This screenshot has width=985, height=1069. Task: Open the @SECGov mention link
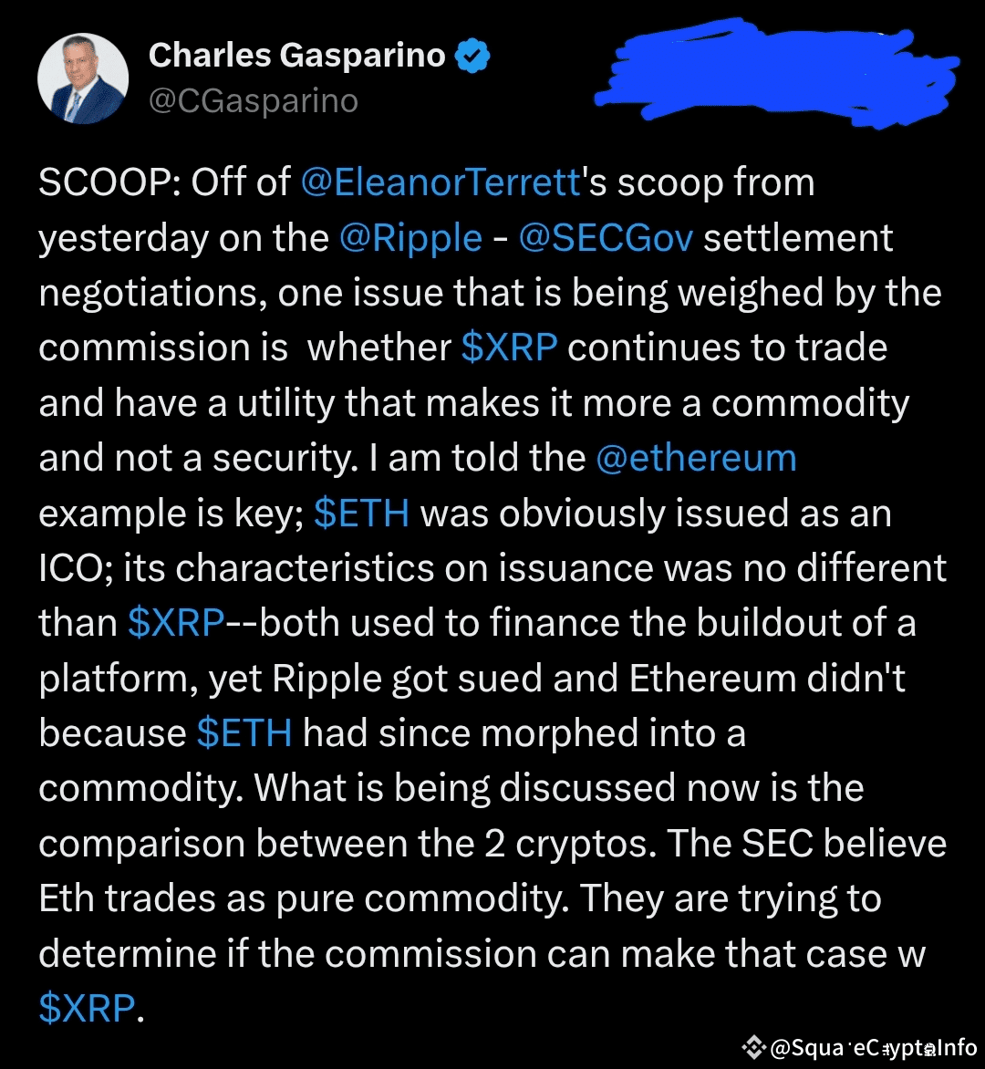point(607,238)
